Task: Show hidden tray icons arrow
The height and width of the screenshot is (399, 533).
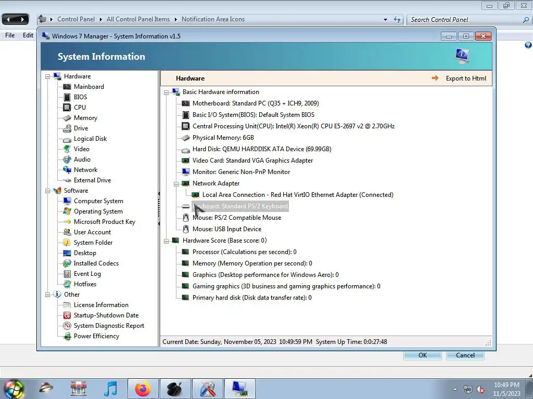Action: click(455, 389)
